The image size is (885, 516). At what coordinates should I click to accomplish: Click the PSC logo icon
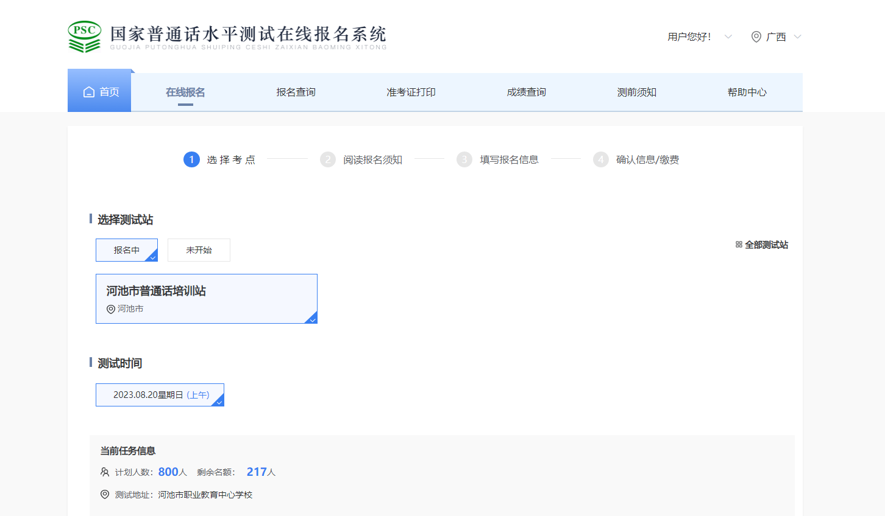(x=84, y=37)
